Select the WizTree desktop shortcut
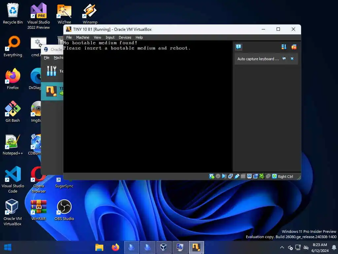This screenshot has width=338, height=254. (x=64, y=14)
